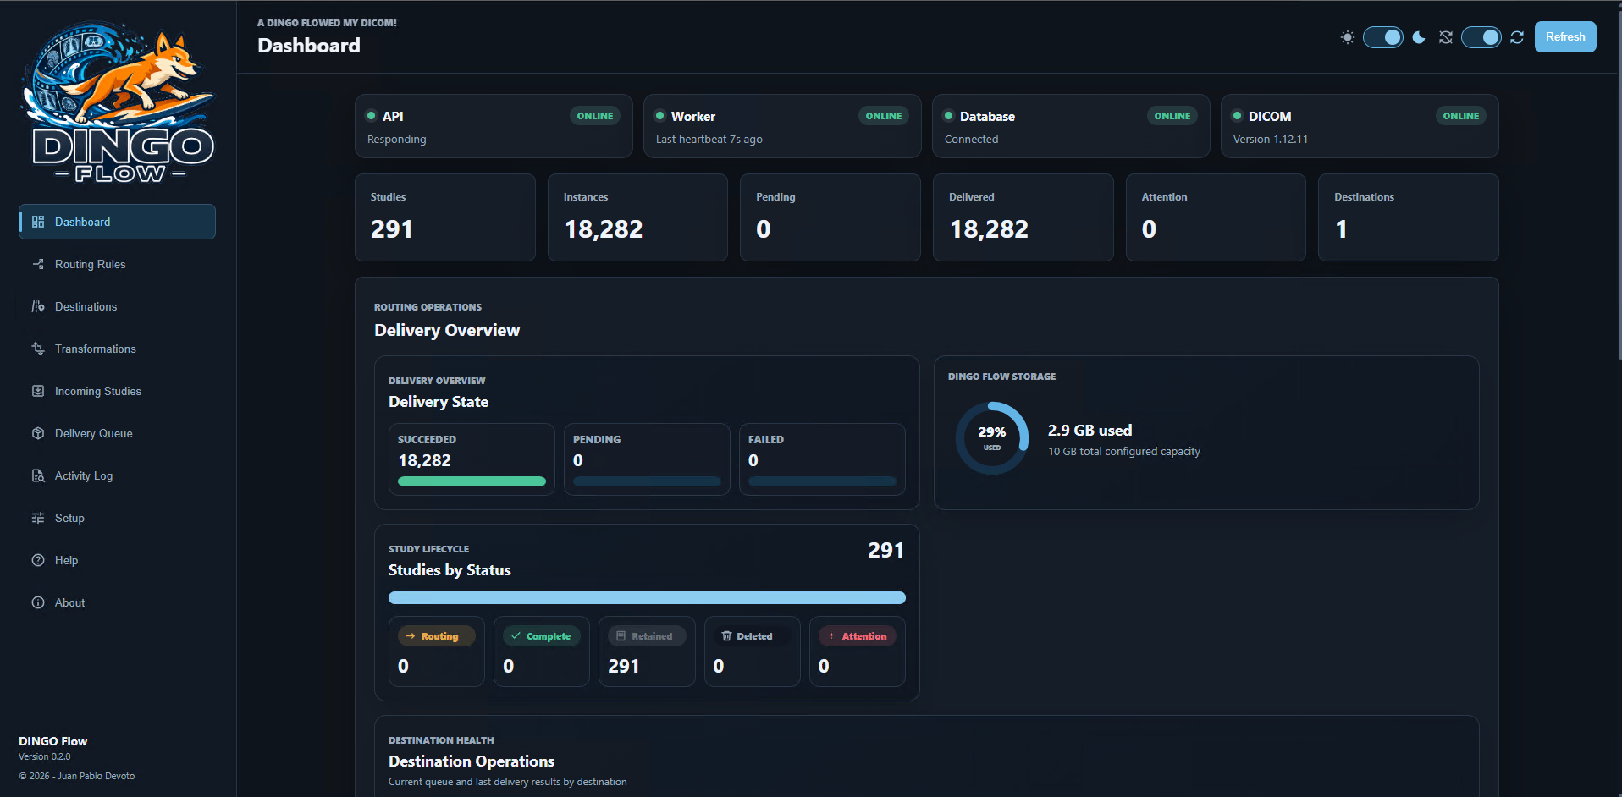This screenshot has height=797, width=1622.
Task: Click the API green status dot
Action: click(371, 116)
